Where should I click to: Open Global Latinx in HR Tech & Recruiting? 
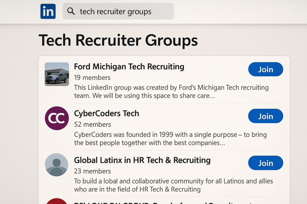click(x=142, y=160)
